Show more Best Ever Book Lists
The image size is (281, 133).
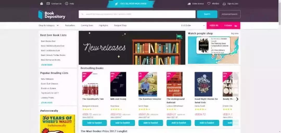47,65
